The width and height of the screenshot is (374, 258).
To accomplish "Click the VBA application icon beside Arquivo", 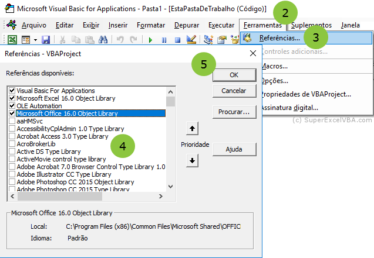I will click(12, 25).
